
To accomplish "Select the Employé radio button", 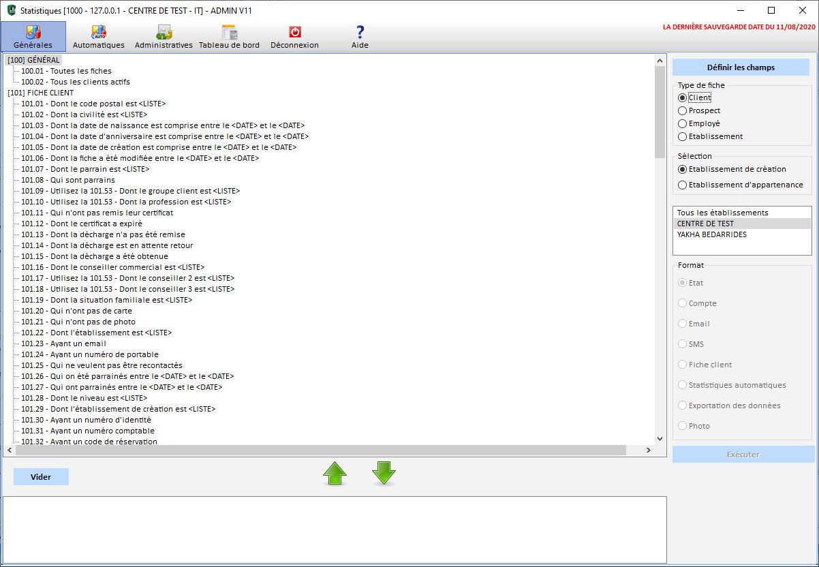I will [683, 123].
